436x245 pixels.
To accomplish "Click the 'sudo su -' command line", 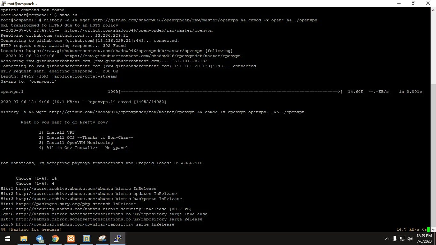I will 41,15.
